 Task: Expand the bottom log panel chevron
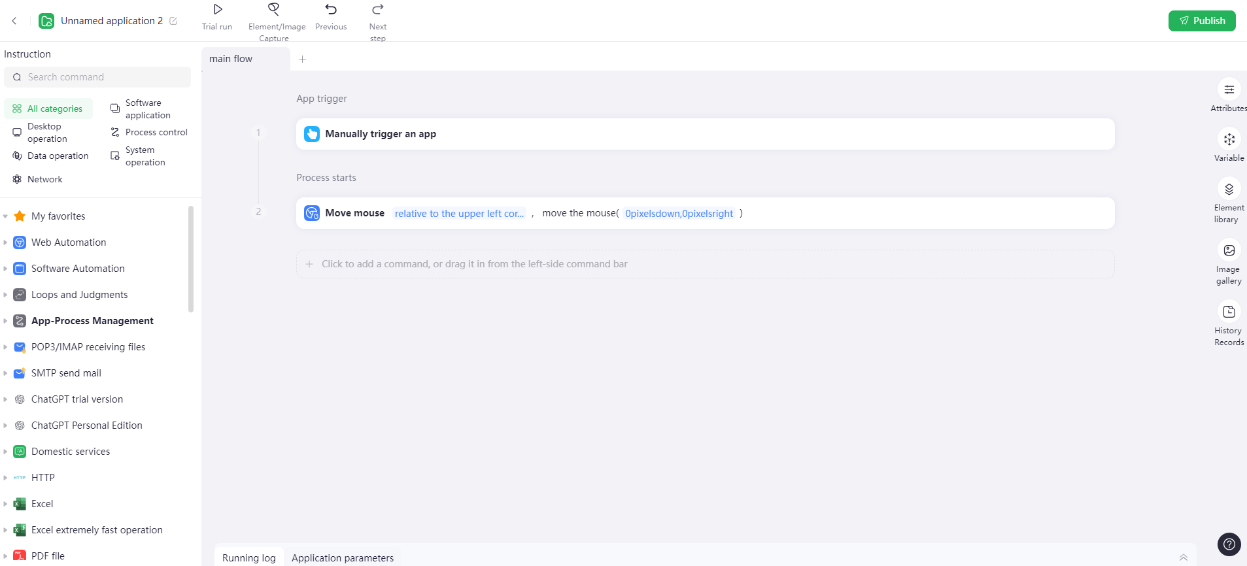coord(1183,558)
